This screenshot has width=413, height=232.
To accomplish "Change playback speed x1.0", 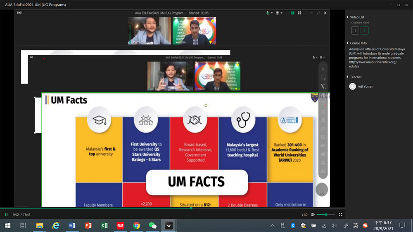I will (x=304, y=215).
